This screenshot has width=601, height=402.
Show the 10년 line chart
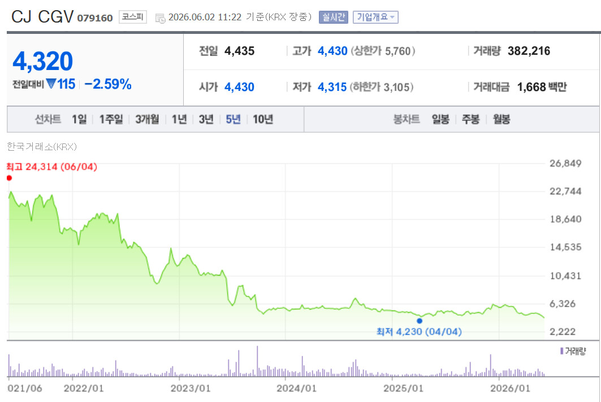[x=263, y=120]
